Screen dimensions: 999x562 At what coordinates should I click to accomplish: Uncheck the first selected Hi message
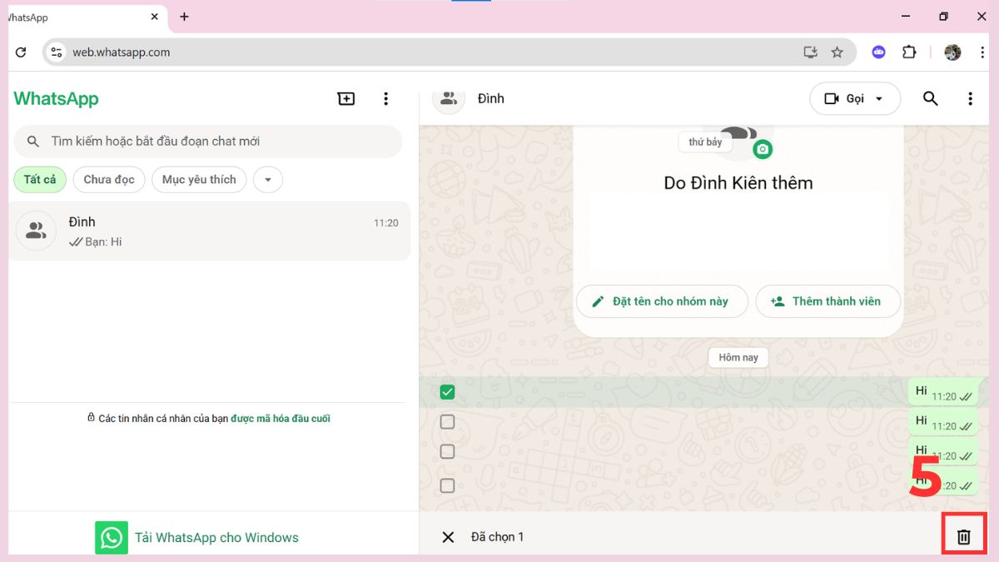coord(447,390)
